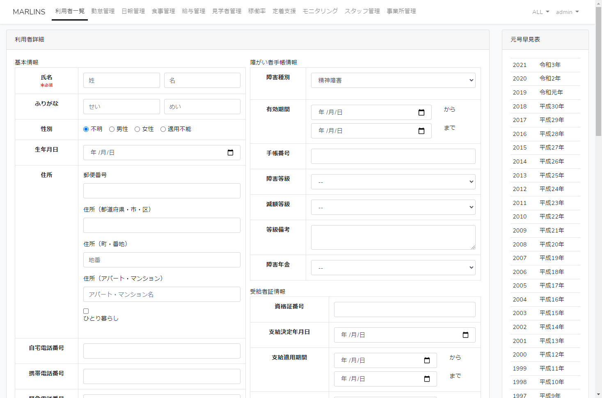Open calendar picker for 生年月日 field

(230, 152)
